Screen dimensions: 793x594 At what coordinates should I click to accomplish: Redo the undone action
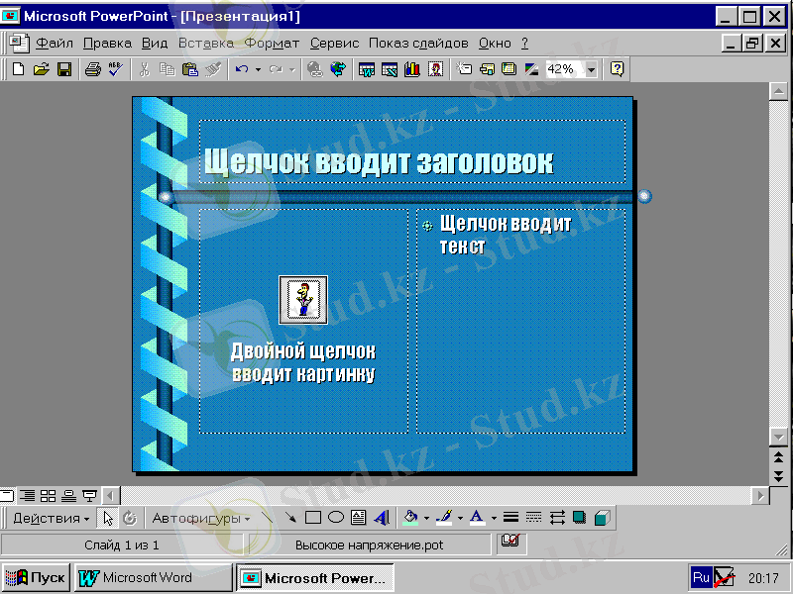coord(276,69)
